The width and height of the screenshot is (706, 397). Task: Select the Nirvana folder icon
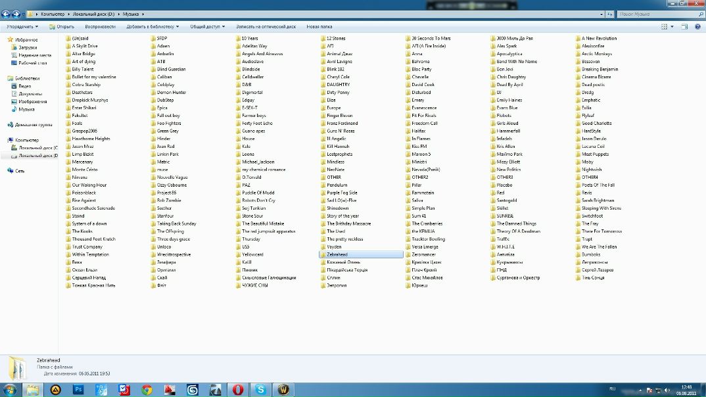coord(68,177)
